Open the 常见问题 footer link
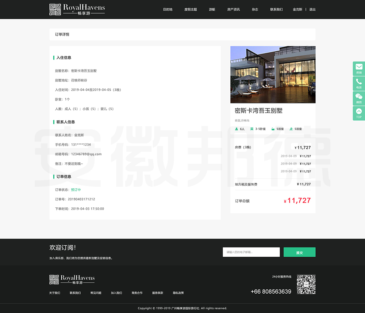This screenshot has width=365, height=313. (96, 293)
